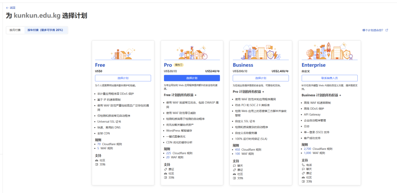Click phone icon in Enterprise plan support
The width and height of the screenshot is (397, 193).
(303, 165)
